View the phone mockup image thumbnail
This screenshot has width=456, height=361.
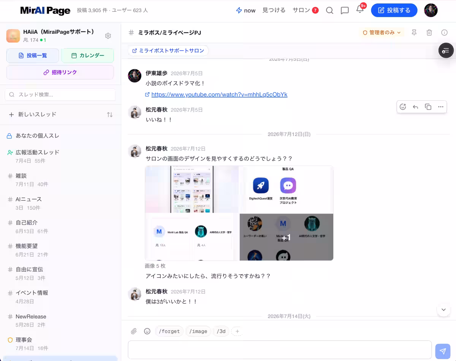(192, 189)
